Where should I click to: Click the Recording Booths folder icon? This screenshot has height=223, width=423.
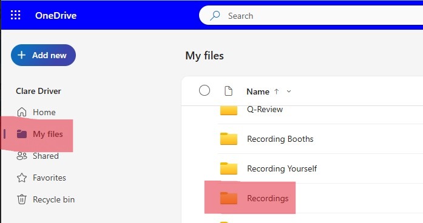[229, 139]
